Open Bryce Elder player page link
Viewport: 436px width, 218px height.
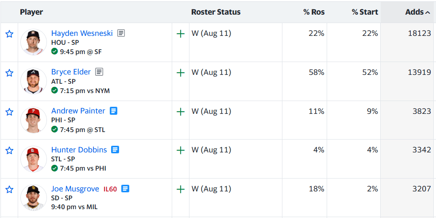click(x=71, y=72)
